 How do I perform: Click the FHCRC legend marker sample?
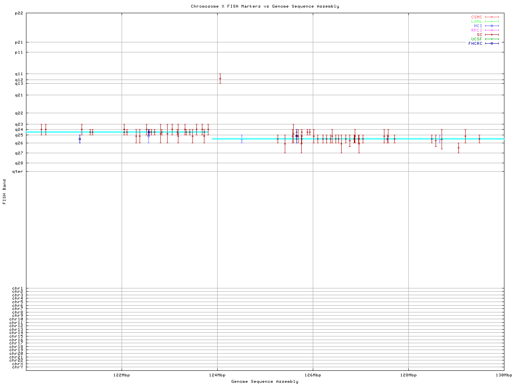(x=492, y=44)
